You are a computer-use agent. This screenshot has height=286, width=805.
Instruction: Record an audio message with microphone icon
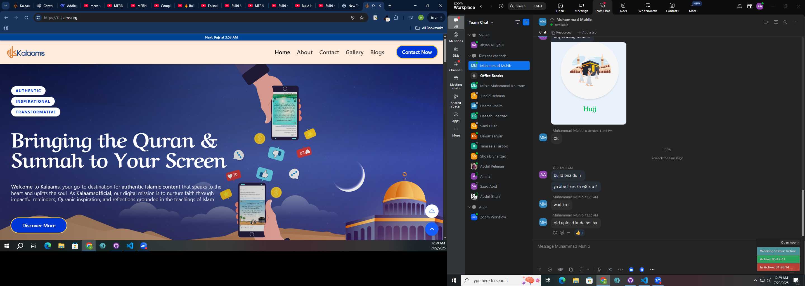tap(599, 270)
